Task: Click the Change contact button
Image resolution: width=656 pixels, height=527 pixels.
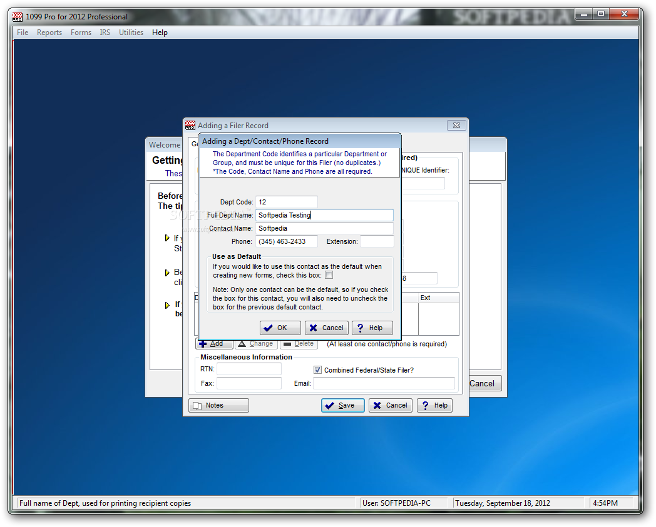Action: [257, 344]
